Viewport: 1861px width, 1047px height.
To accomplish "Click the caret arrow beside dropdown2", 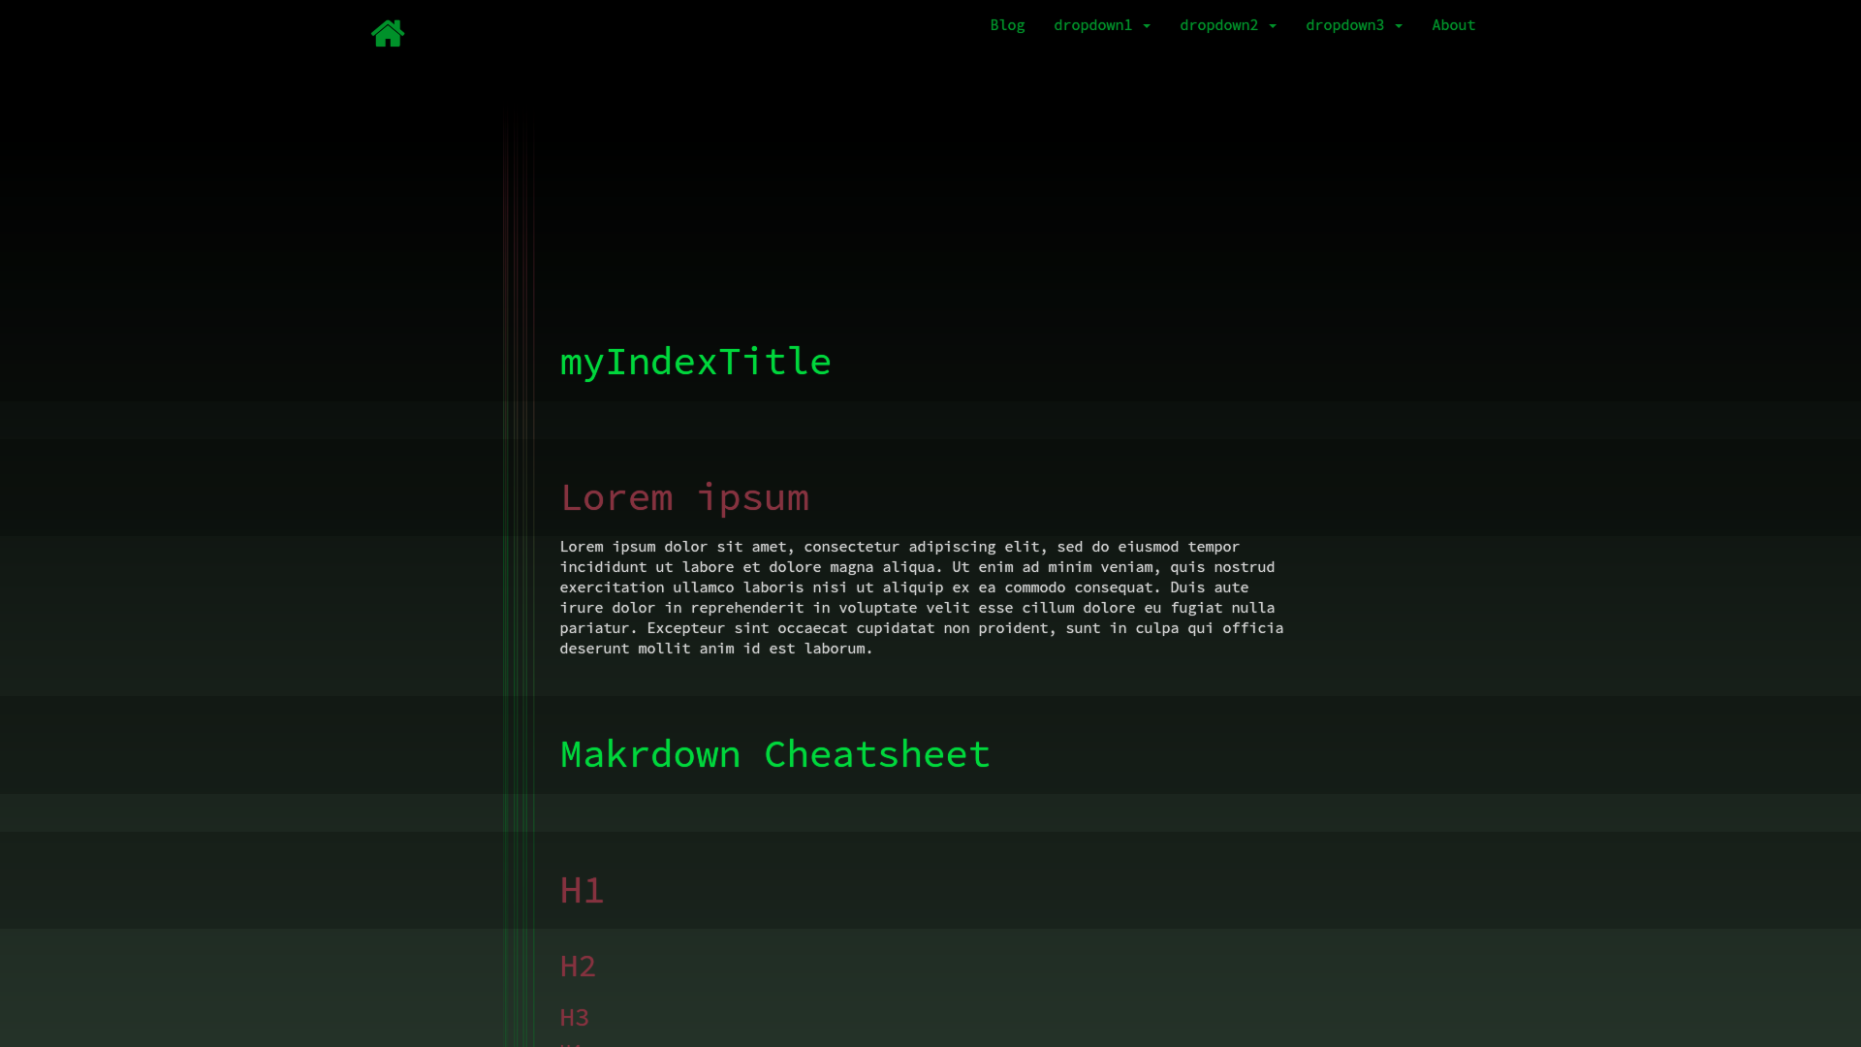I will 1273,26.
